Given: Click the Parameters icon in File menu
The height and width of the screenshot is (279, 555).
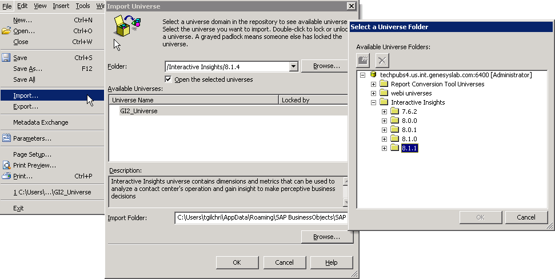Looking at the screenshot, I should coord(6,138).
